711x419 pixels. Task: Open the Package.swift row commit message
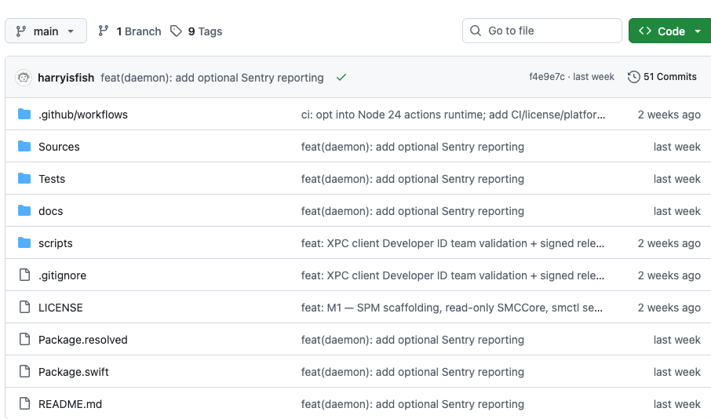click(x=413, y=372)
